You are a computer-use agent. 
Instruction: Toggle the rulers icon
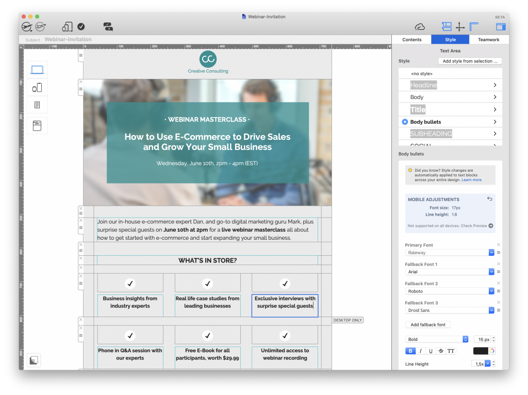474,26
